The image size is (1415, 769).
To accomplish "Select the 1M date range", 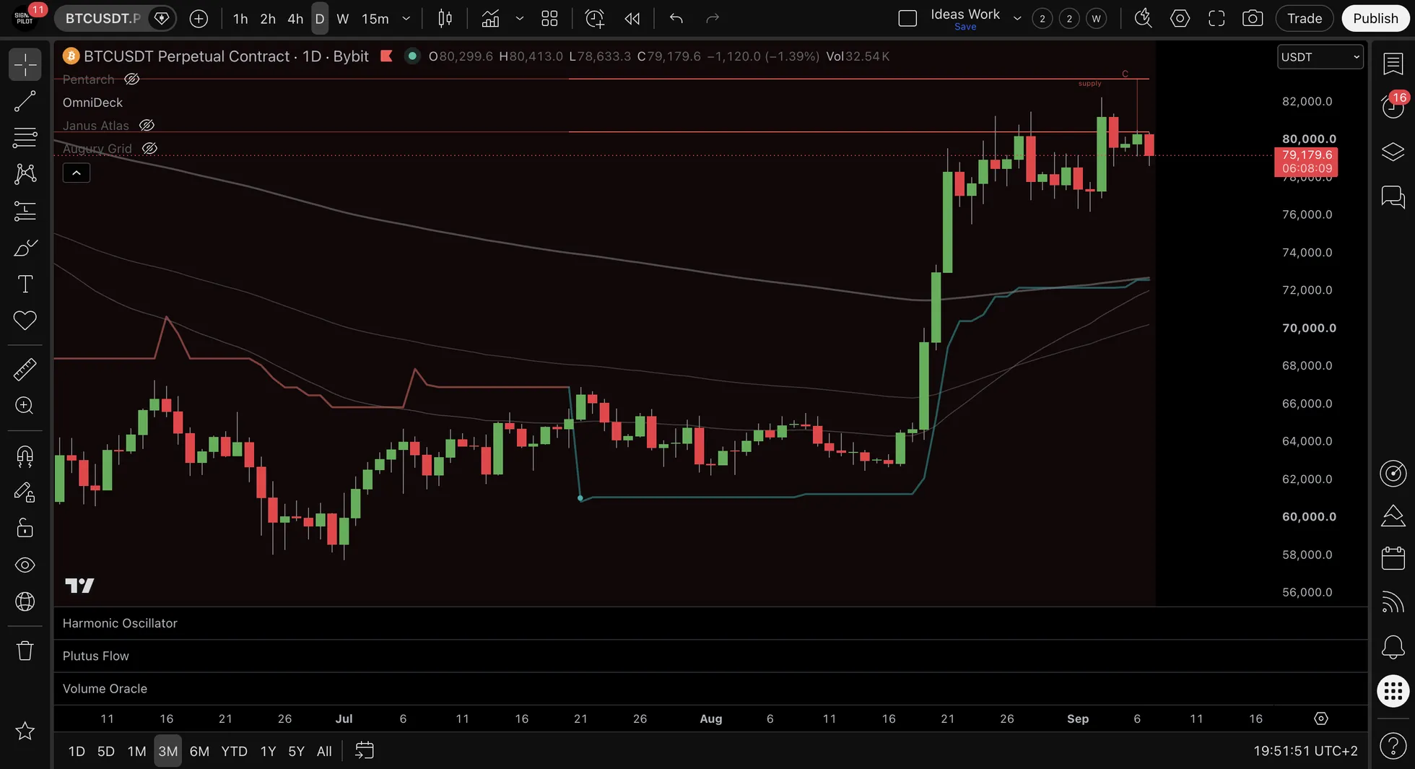I will click(136, 751).
